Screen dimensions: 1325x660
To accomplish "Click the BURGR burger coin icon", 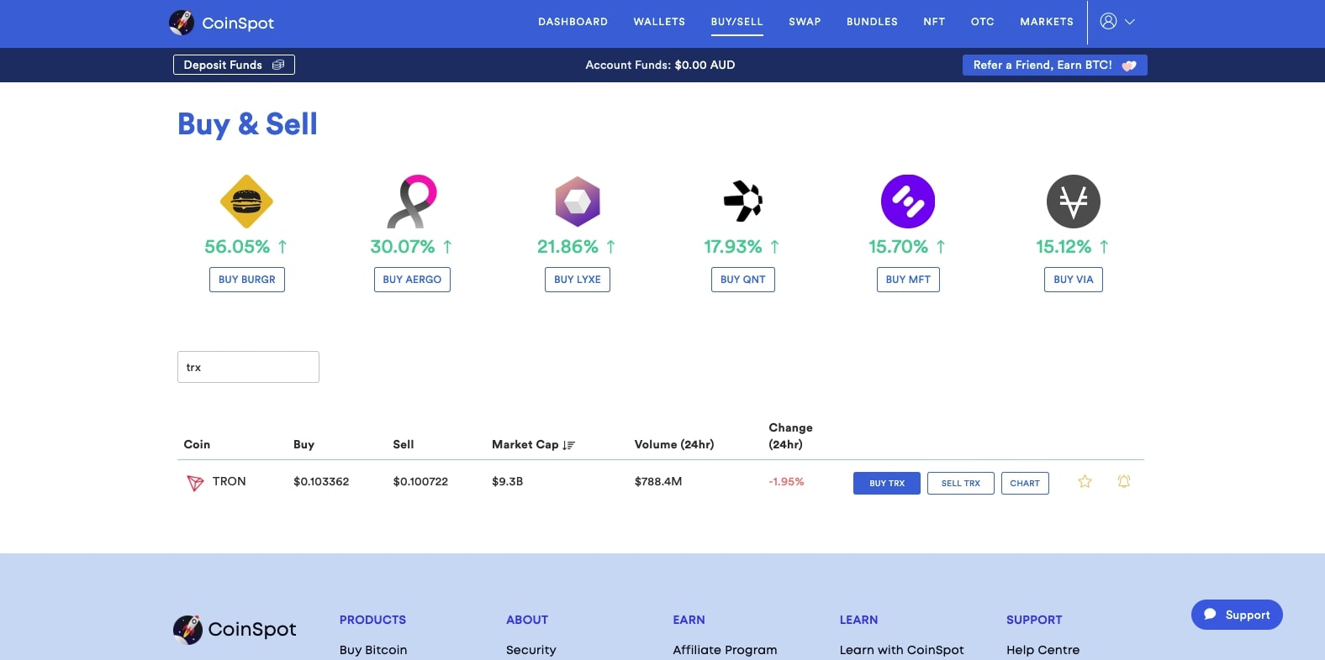I will tap(246, 202).
